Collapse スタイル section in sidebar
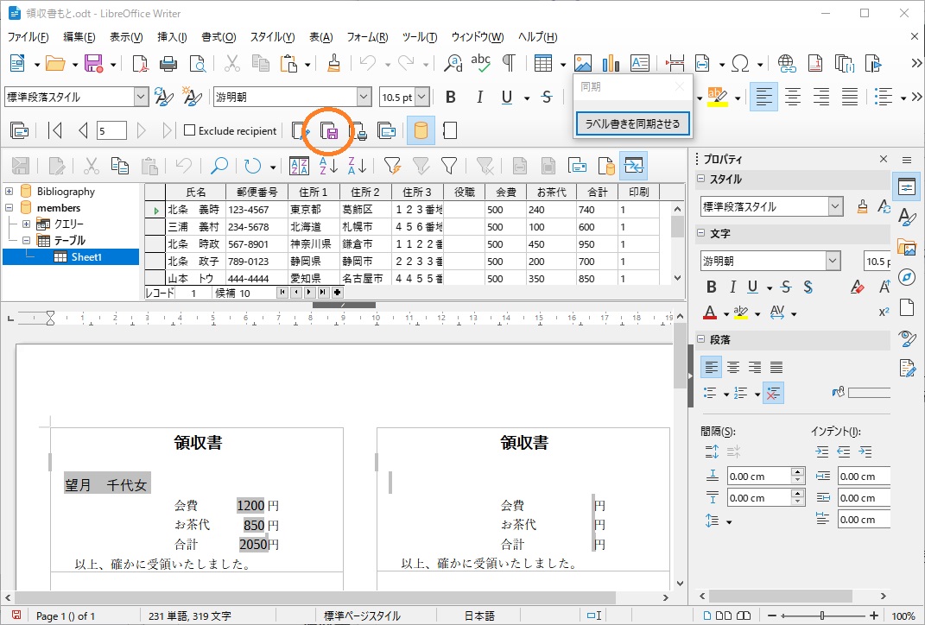Viewport: 925px width, 625px height. [x=700, y=179]
